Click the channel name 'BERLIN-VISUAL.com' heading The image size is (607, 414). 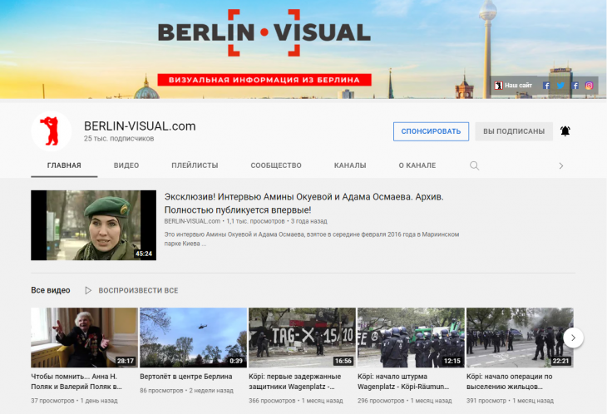(140, 126)
